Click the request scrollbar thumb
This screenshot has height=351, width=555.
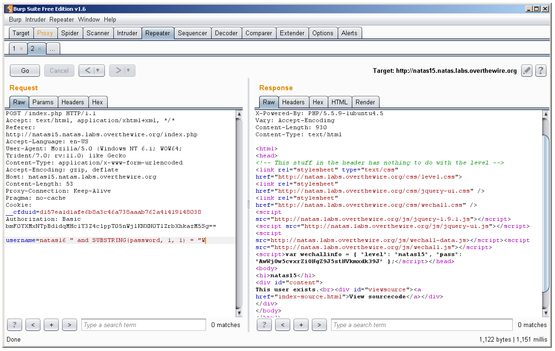coord(239,213)
